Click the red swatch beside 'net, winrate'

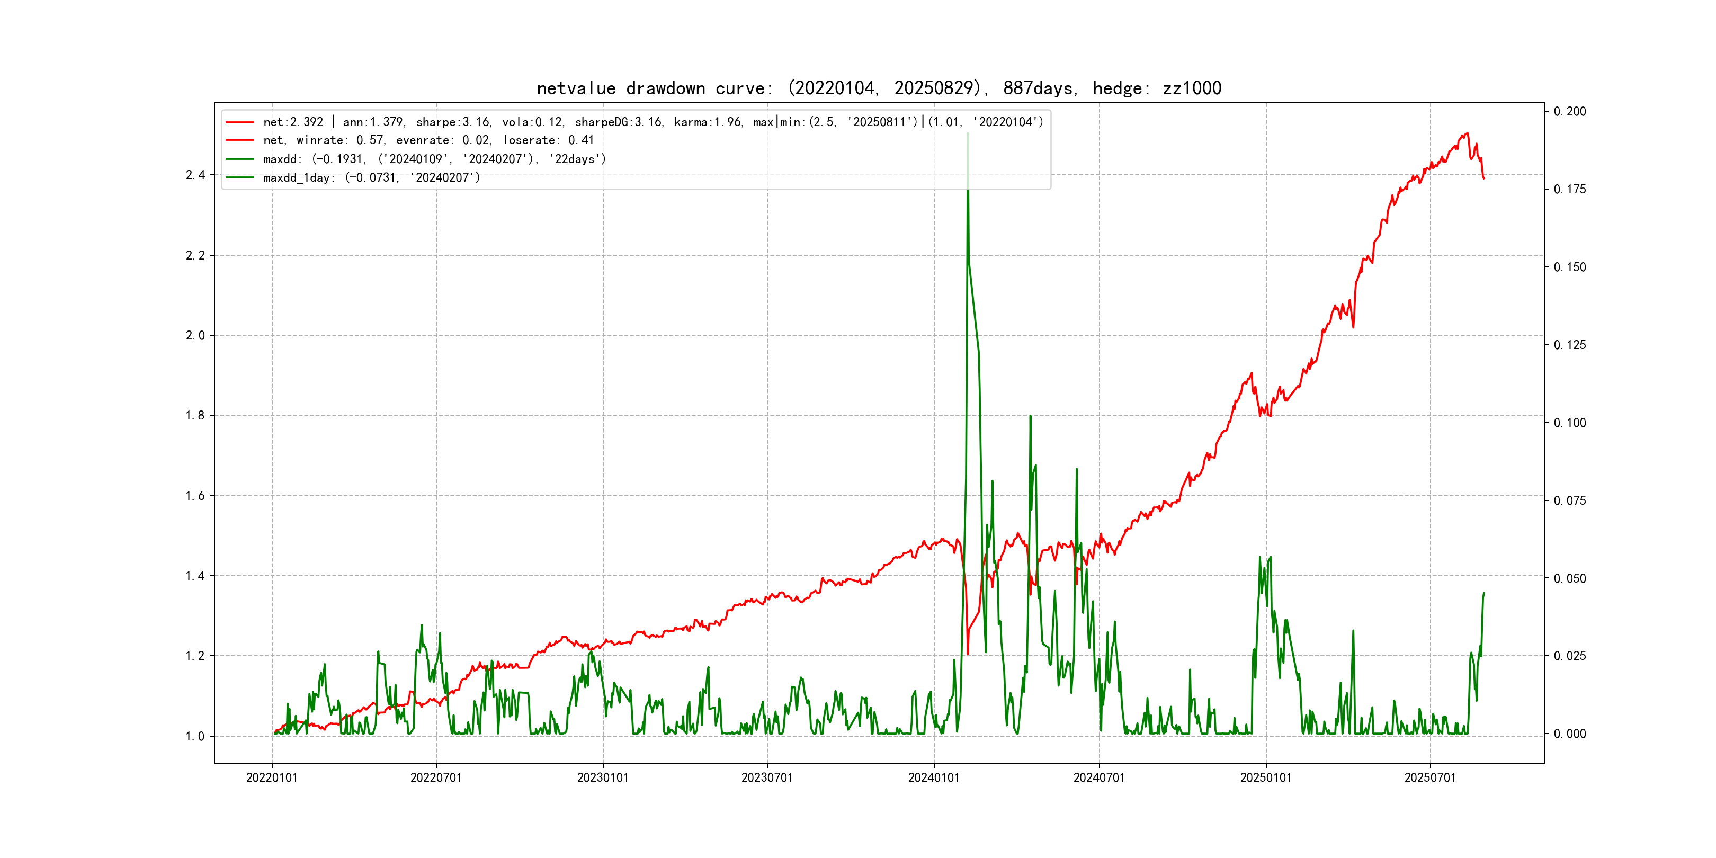[x=240, y=140]
